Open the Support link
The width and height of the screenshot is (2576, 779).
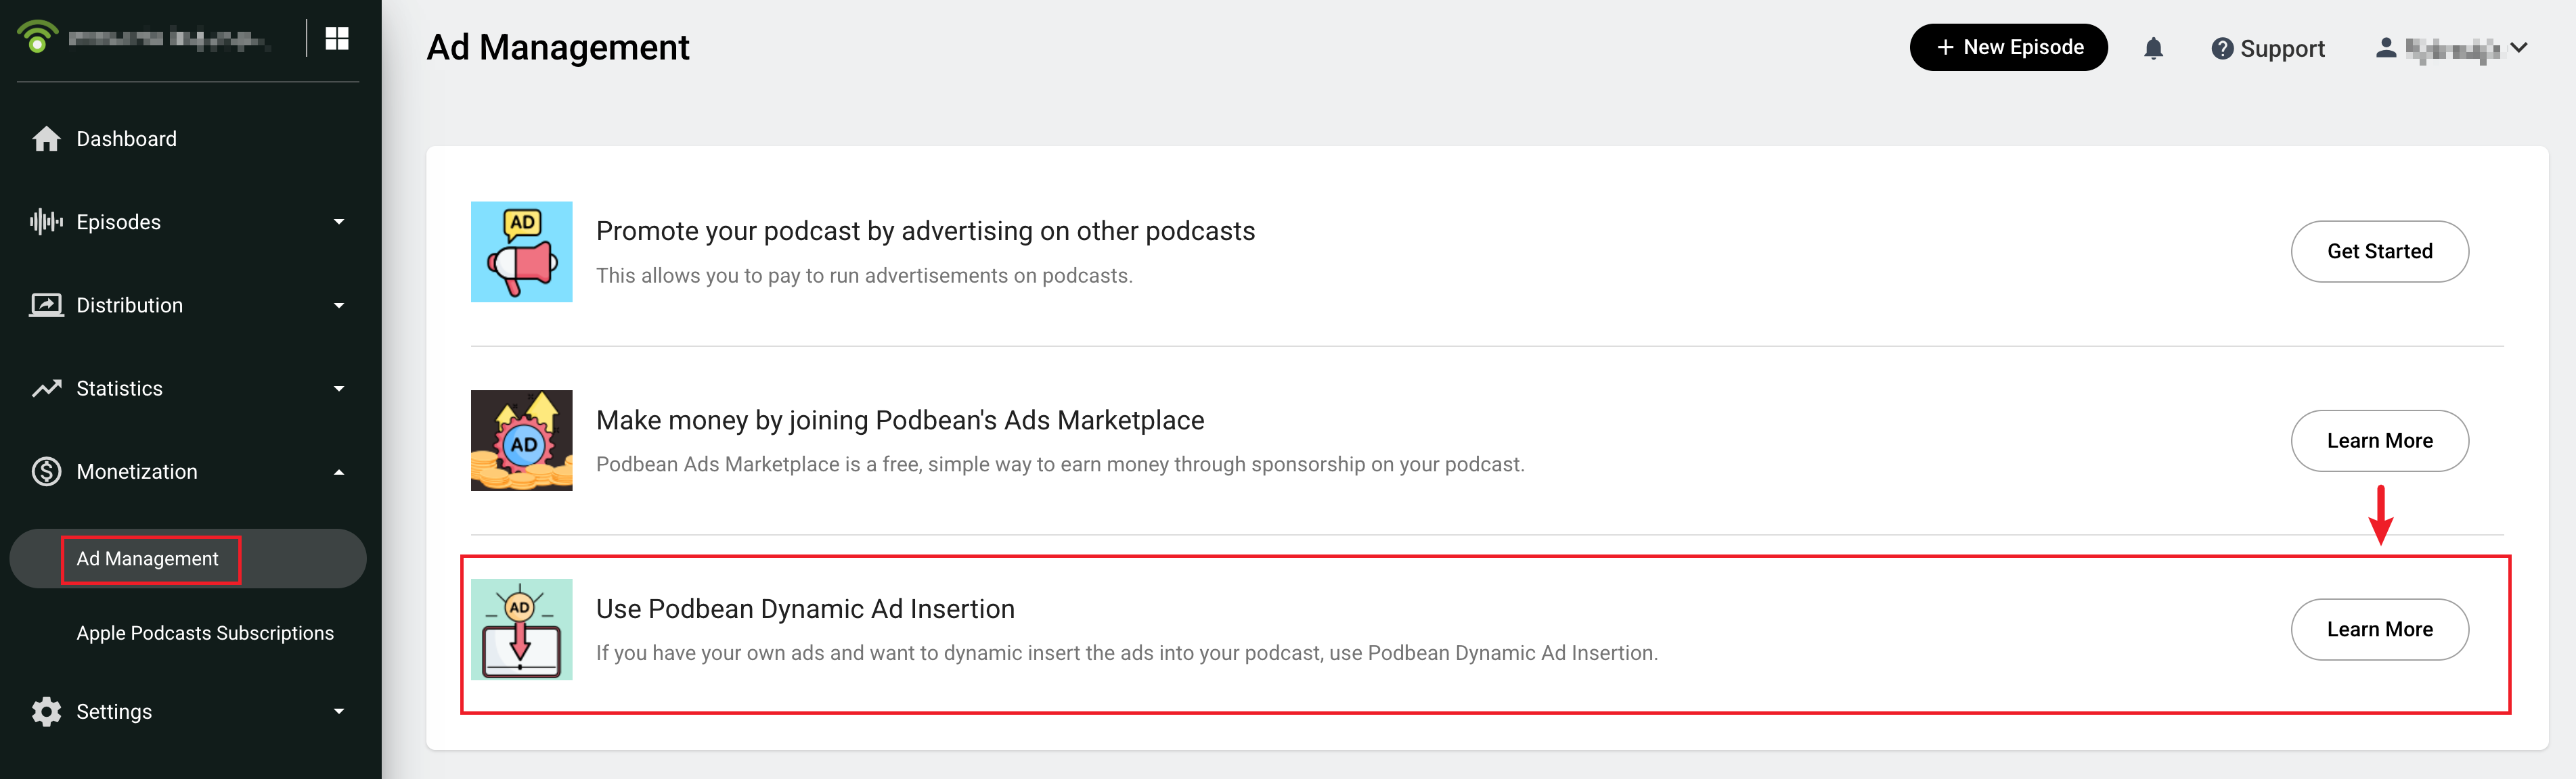pyautogui.click(x=2267, y=48)
